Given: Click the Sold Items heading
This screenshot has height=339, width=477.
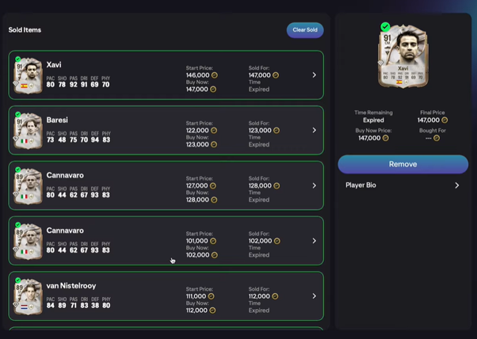Looking at the screenshot, I should pyautogui.click(x=25, y=30).
